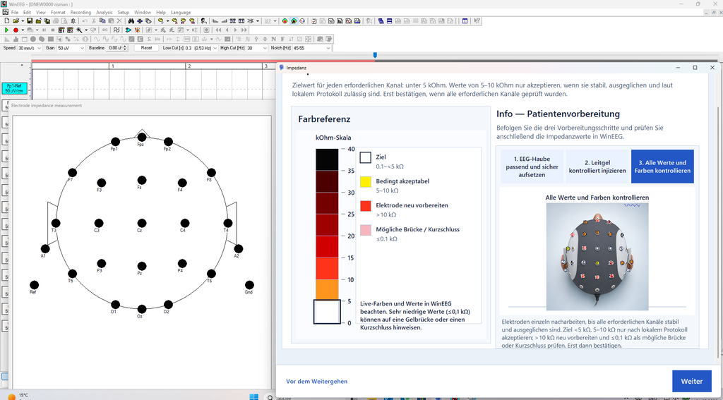Click the pink 'Mögliche Brücke' swatch
723x400 pixels.
point(365,229)
